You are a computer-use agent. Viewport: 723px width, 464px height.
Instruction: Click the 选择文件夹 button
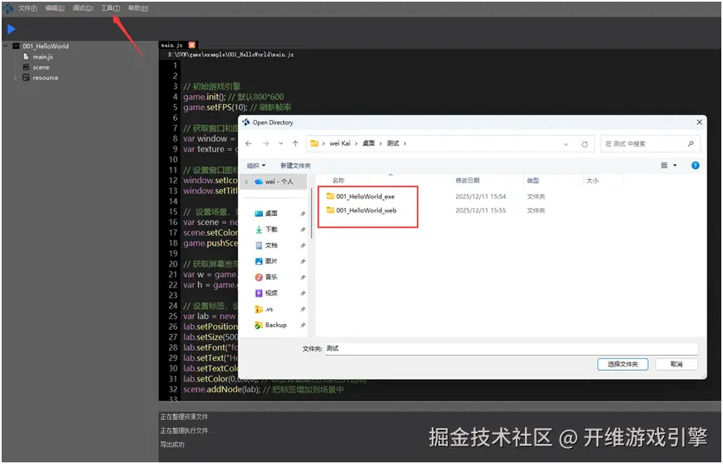pyautogui.click(x=622, y=364)
